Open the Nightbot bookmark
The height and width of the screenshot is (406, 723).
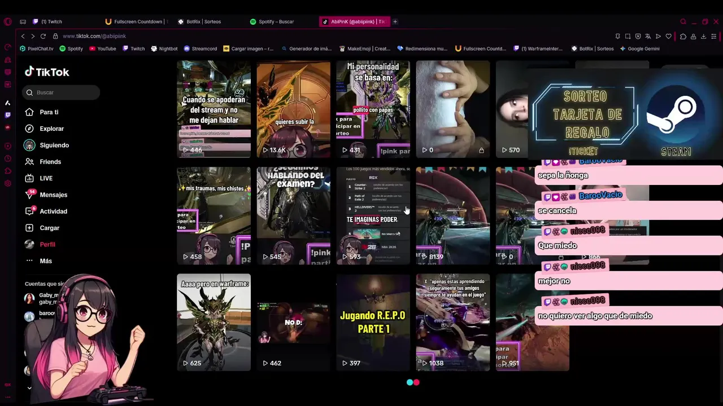164,48
